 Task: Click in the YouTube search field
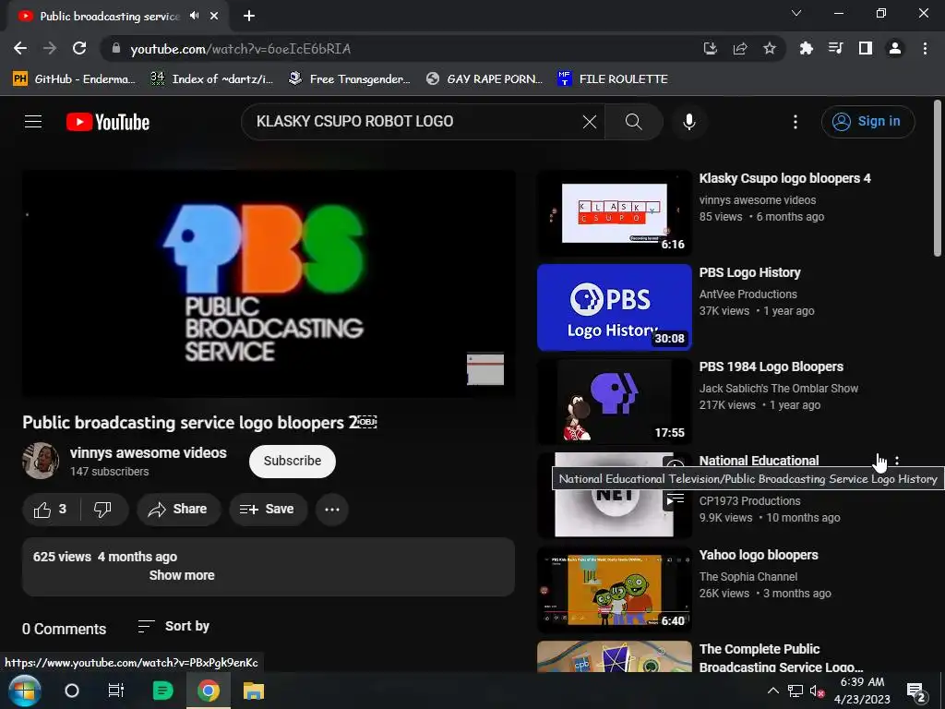(416, 122)
